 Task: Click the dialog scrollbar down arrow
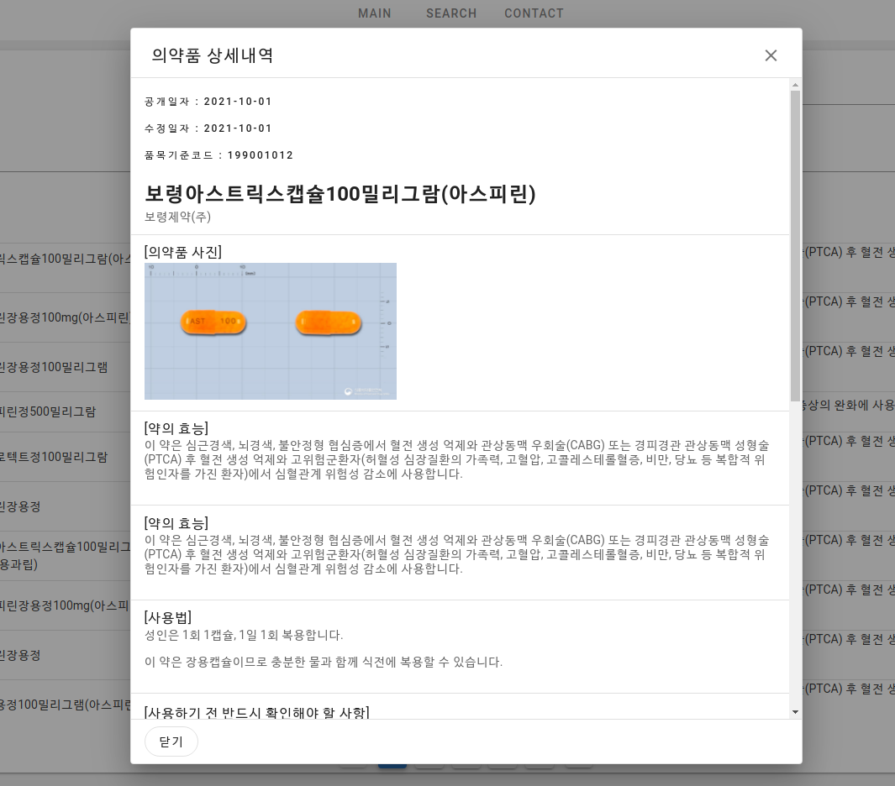(x=795, y=712)
